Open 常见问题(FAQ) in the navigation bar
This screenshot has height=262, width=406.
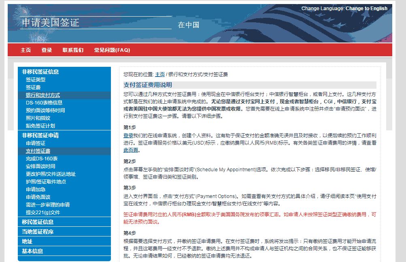[112, 50]
